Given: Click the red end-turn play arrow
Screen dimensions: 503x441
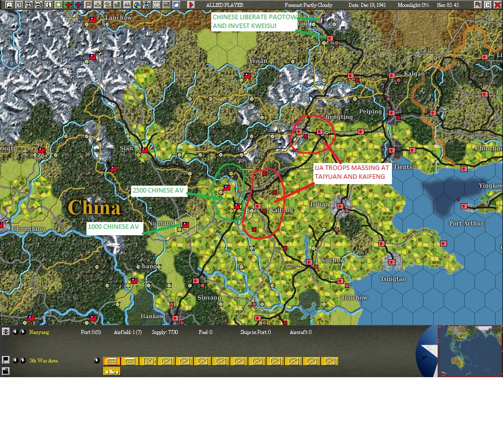Looking at the screenshot, I should pyautogui.click(x=191, y=4).
